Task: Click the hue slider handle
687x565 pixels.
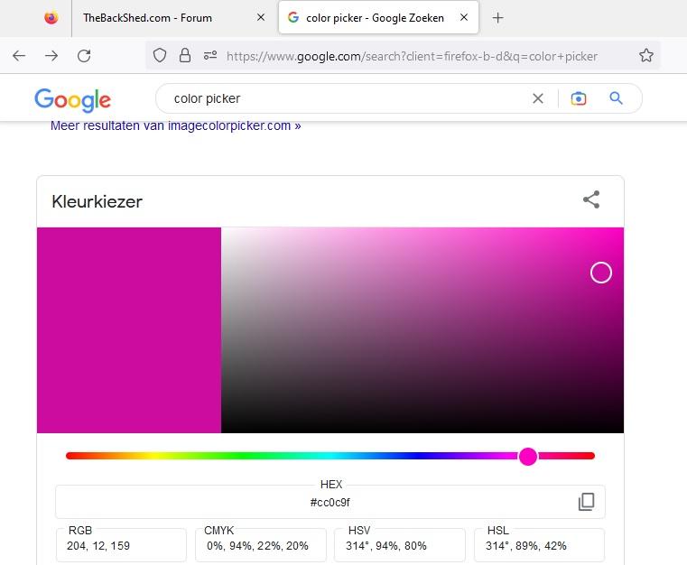Action: pos(528,456)
